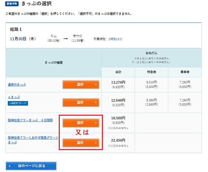Click the 特急券 column header

151,72
